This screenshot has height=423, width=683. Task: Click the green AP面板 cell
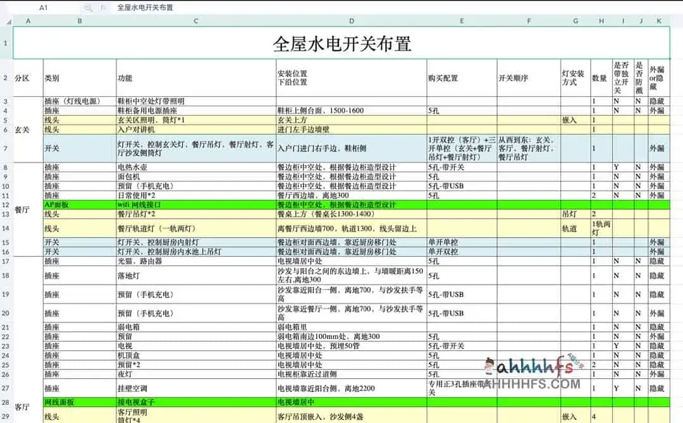(79, 205)
